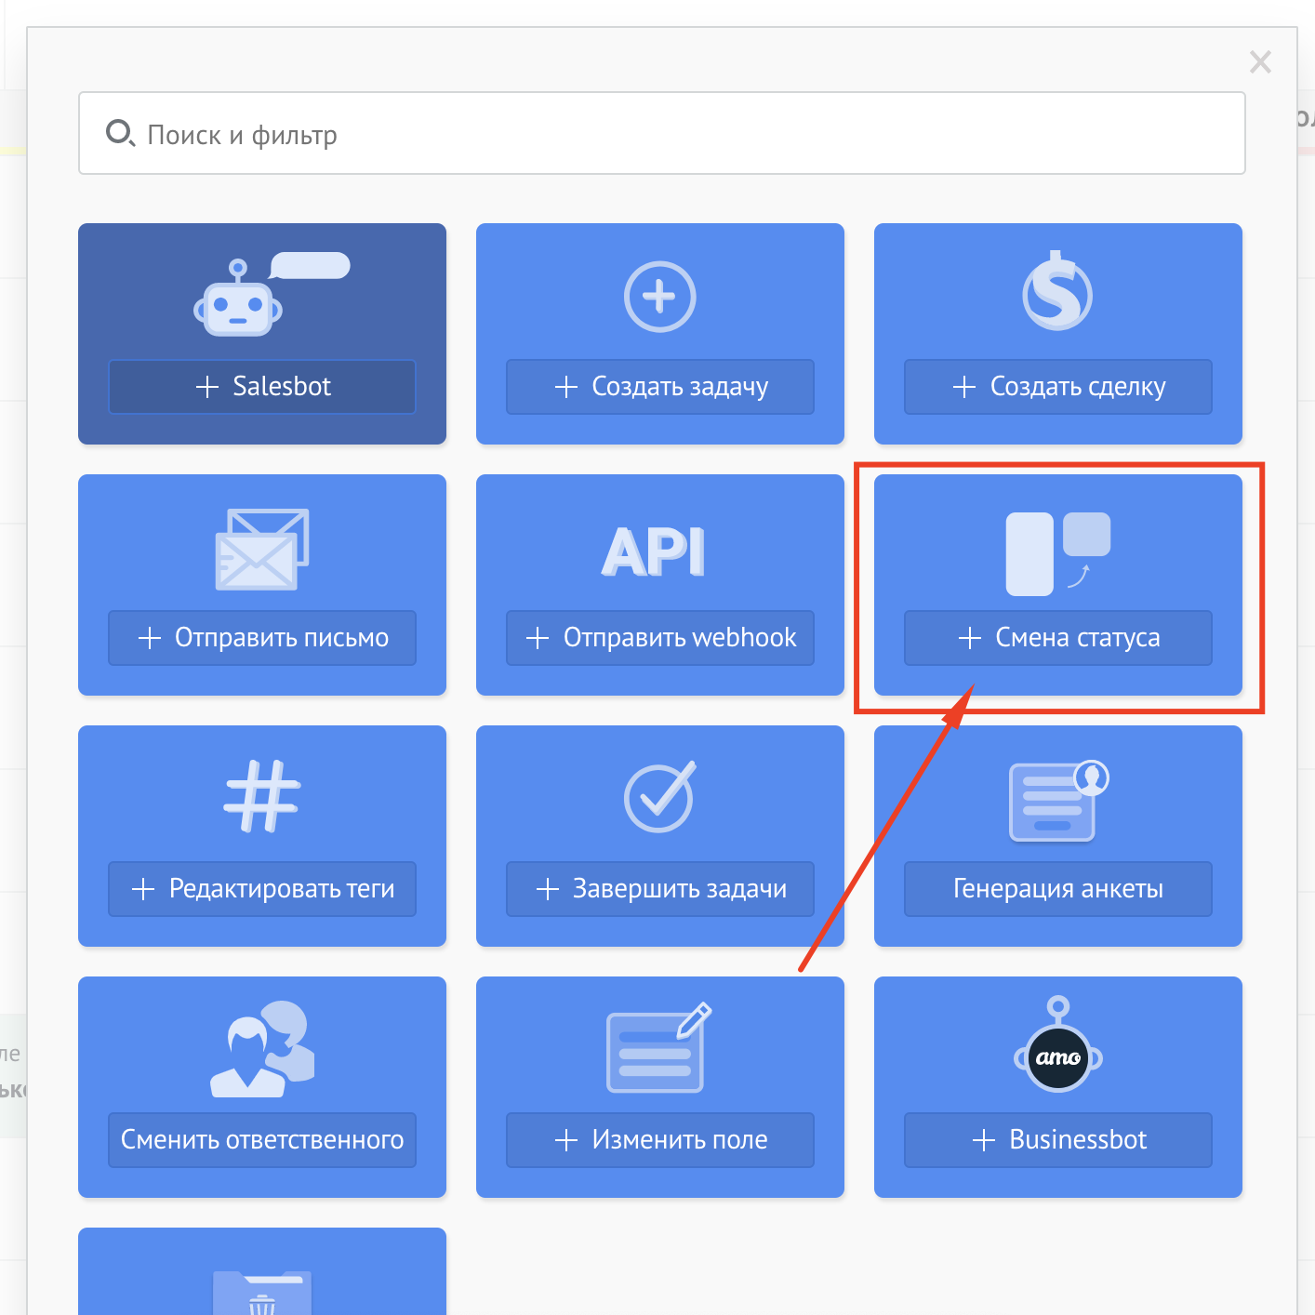Click the status change columns icon
Viewport: 1315px width, 1315px height.
[x=1057, y=553]
